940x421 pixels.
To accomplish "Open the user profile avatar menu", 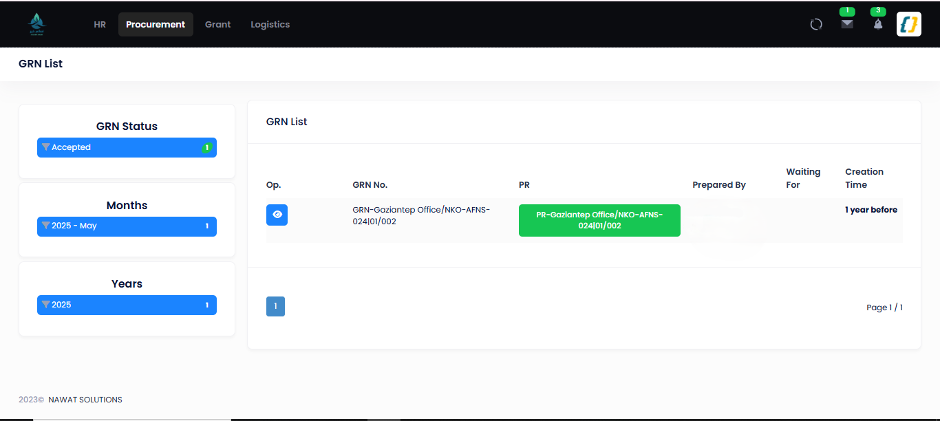I will click(x=909, y=24).
